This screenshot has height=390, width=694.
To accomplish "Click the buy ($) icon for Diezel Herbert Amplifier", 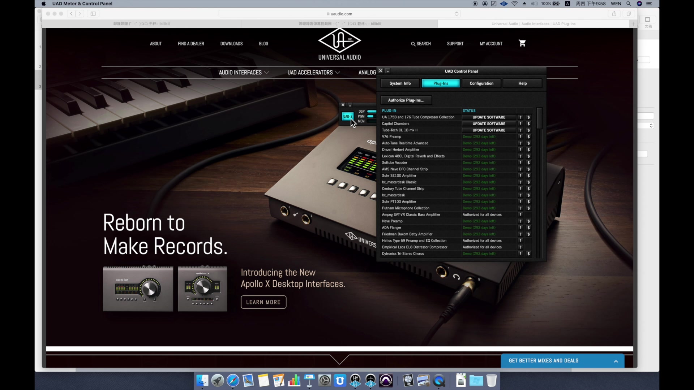I will tap(528, 150).
